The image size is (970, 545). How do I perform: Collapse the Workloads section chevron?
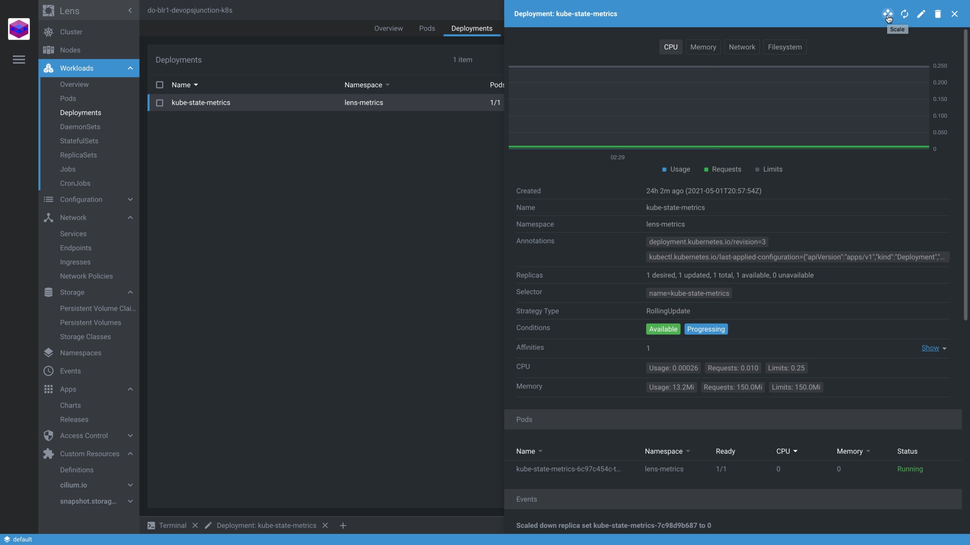(130, 68)
